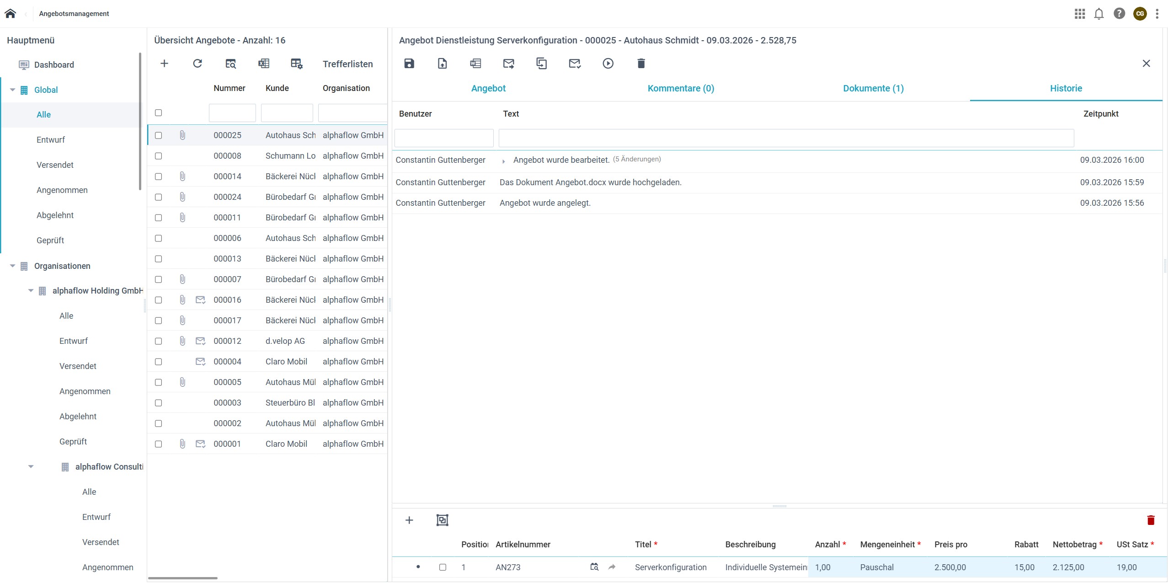This screenshot has height=583, width=1168.
Task: Open the notifications bell
Action: 1099,14
